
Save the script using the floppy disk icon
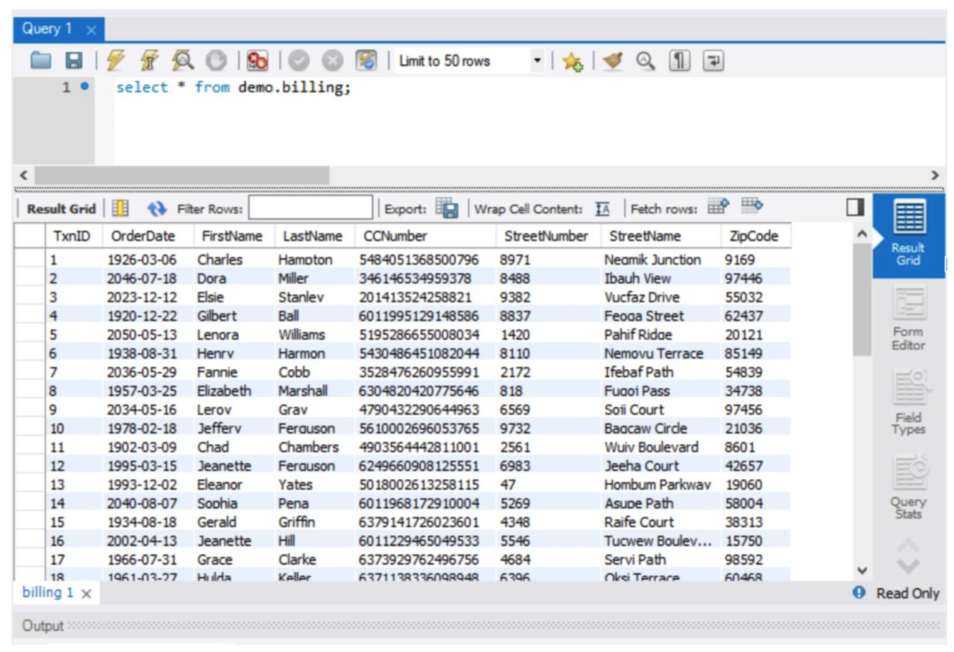[74, 61]
